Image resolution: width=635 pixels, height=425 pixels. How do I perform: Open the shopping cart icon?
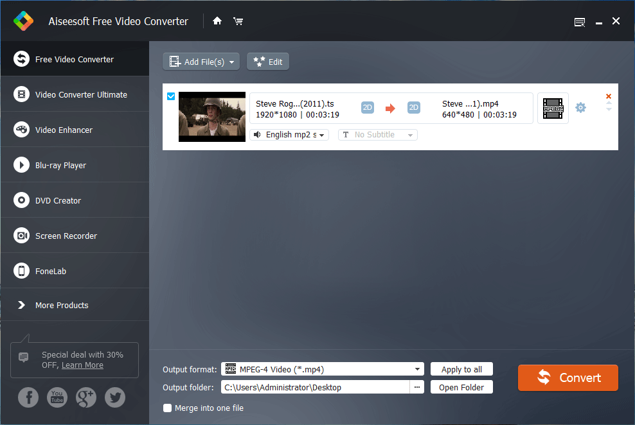tap(238, 21)
